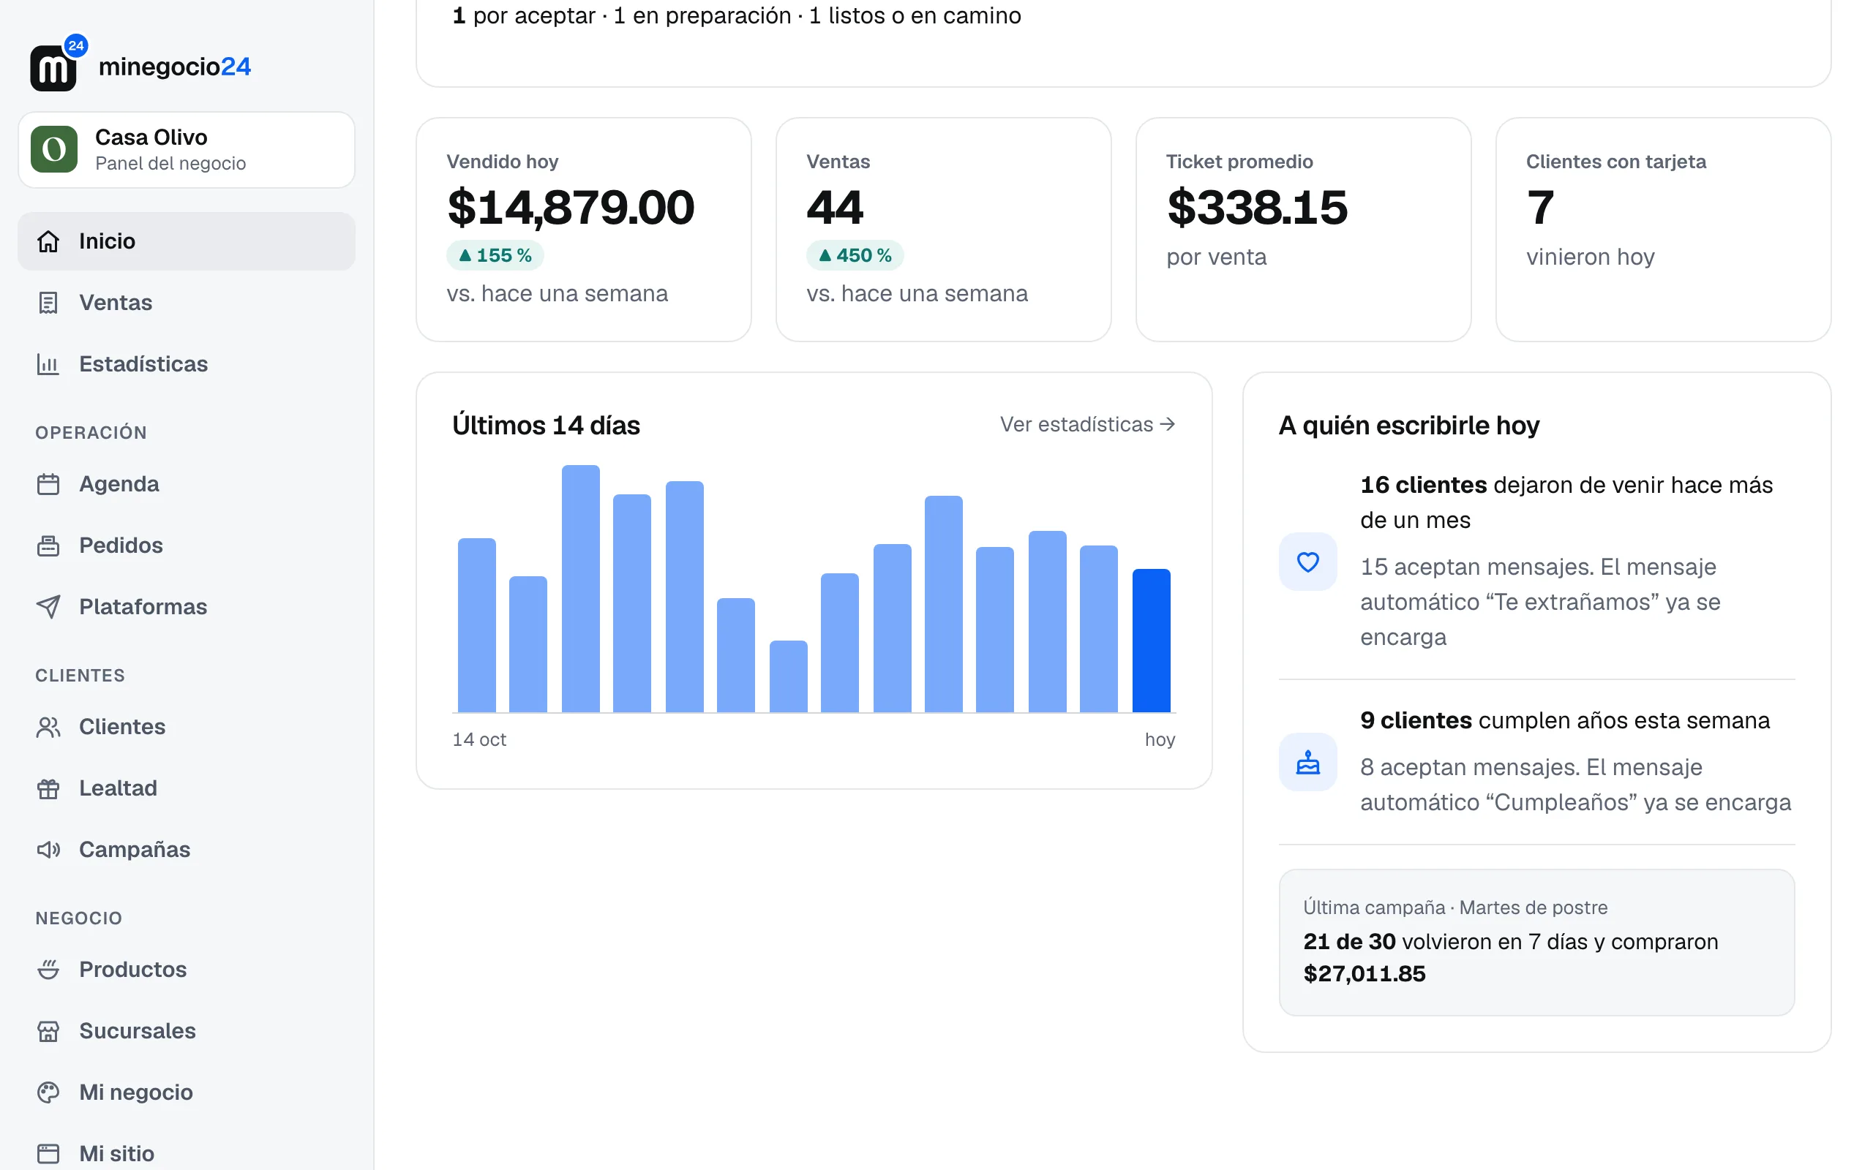Click the 450 % increase badge
Screen dimensions: 1873x1170
click(855, 255)
